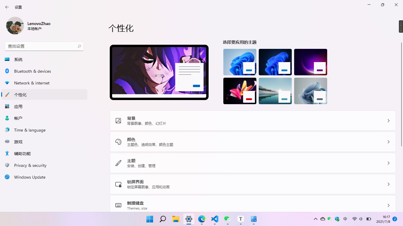This screenshot has width=403, height=226.
Task: Open OneDrive cloud tray icon
Action: 323,219
